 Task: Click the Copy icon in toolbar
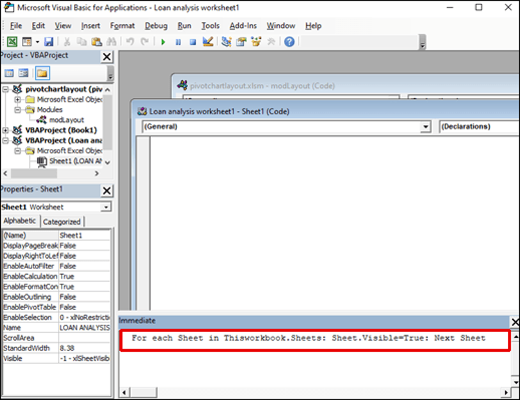pos(82,42)
